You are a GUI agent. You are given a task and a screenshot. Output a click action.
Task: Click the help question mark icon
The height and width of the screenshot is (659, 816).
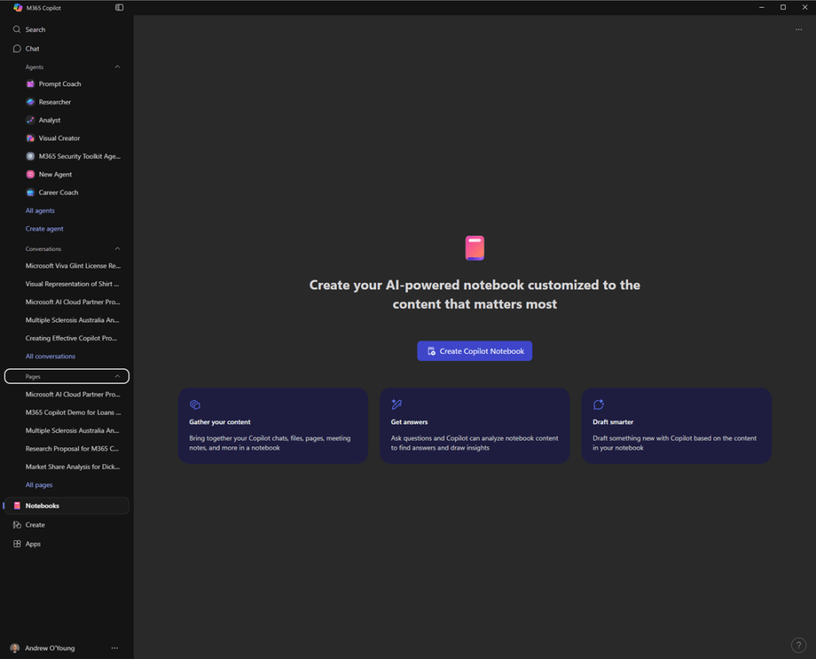point(798,645)
